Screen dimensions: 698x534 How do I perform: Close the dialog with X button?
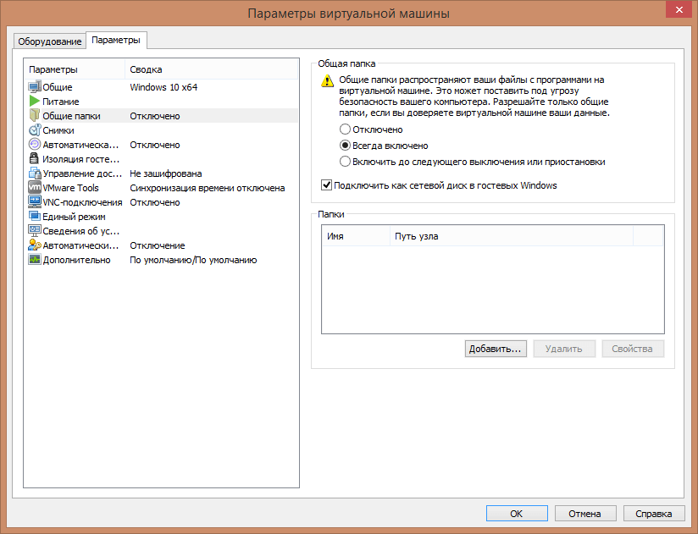point(679,9)
